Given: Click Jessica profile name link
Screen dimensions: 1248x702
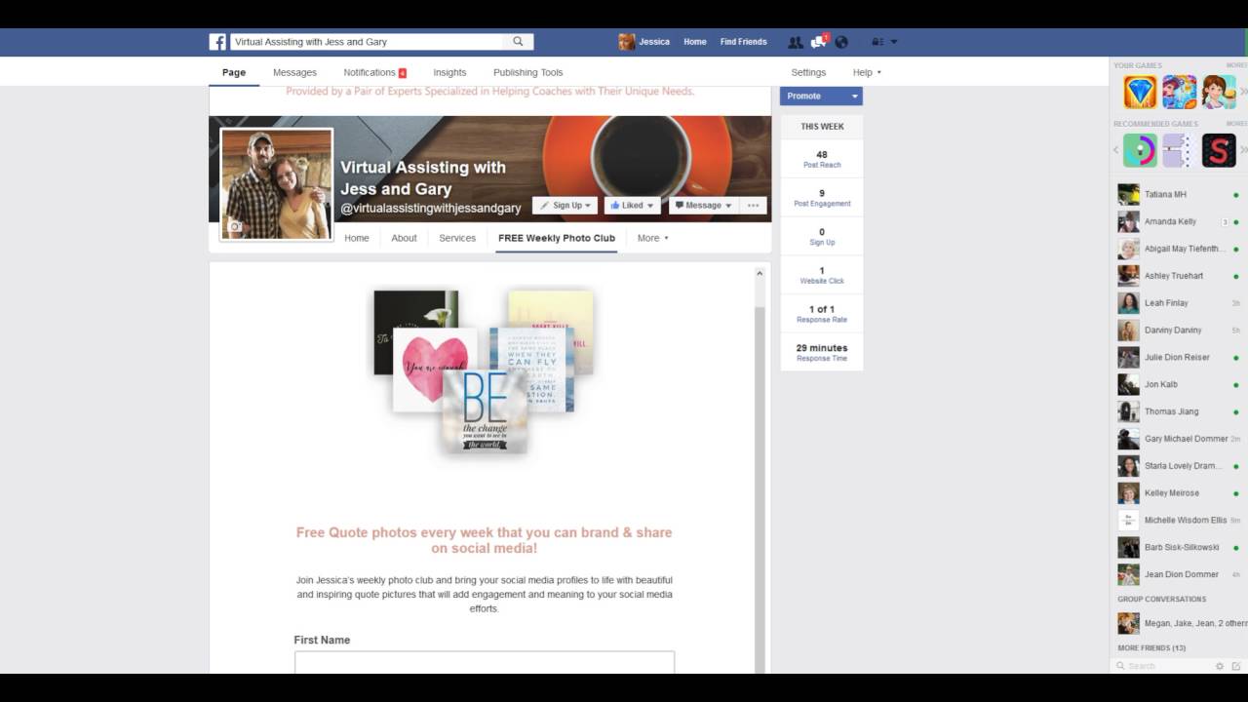Looking at the screenshot, I should pyautogui.click(x=654, y=42).
